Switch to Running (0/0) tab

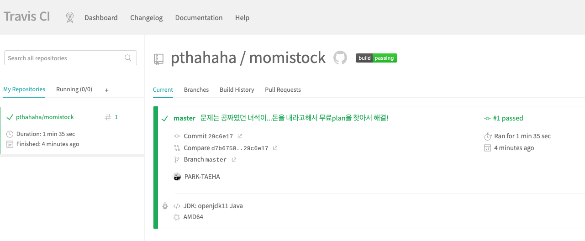point(74,89)
